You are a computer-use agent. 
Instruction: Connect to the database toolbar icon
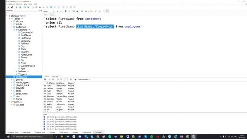[8, 7]
